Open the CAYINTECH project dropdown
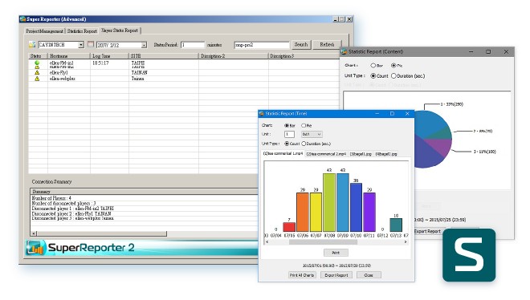Viewport: 530px width, 300px height. (x=81, y=45)
